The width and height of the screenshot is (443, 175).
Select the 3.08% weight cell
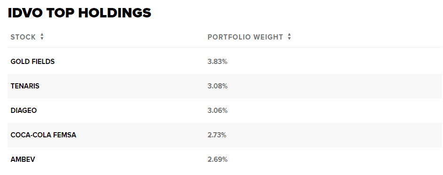tap(217, 86)
